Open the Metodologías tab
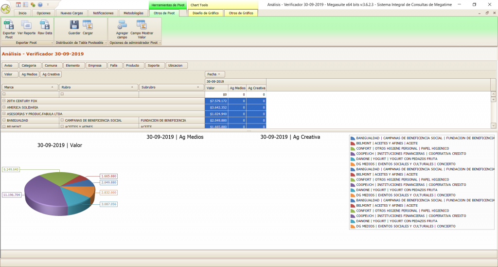This screenshot has width=498, height=267. click(133, 13)
